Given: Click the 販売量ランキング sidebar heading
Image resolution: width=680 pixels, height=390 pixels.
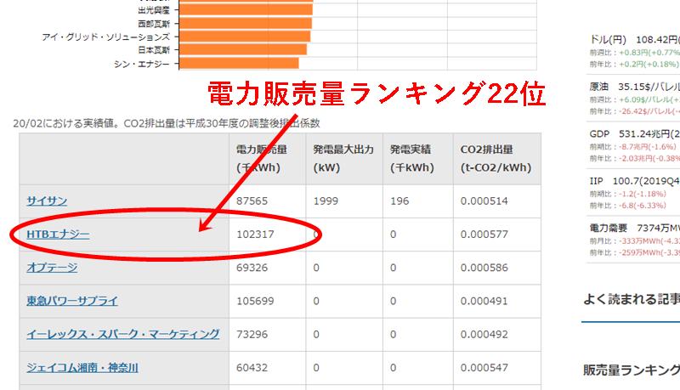Looking at the screenshot, I should click(x=632, y=370).
